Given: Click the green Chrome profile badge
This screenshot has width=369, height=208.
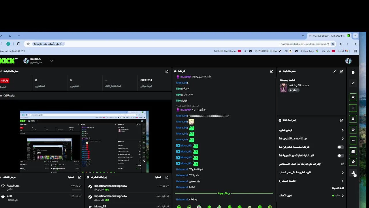Looking at the screenshot, I should tap(8, 44).
